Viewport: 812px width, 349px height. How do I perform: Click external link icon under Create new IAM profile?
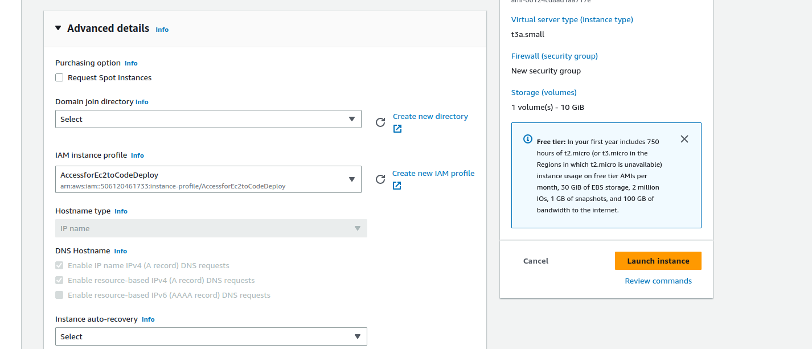point(397,186)
